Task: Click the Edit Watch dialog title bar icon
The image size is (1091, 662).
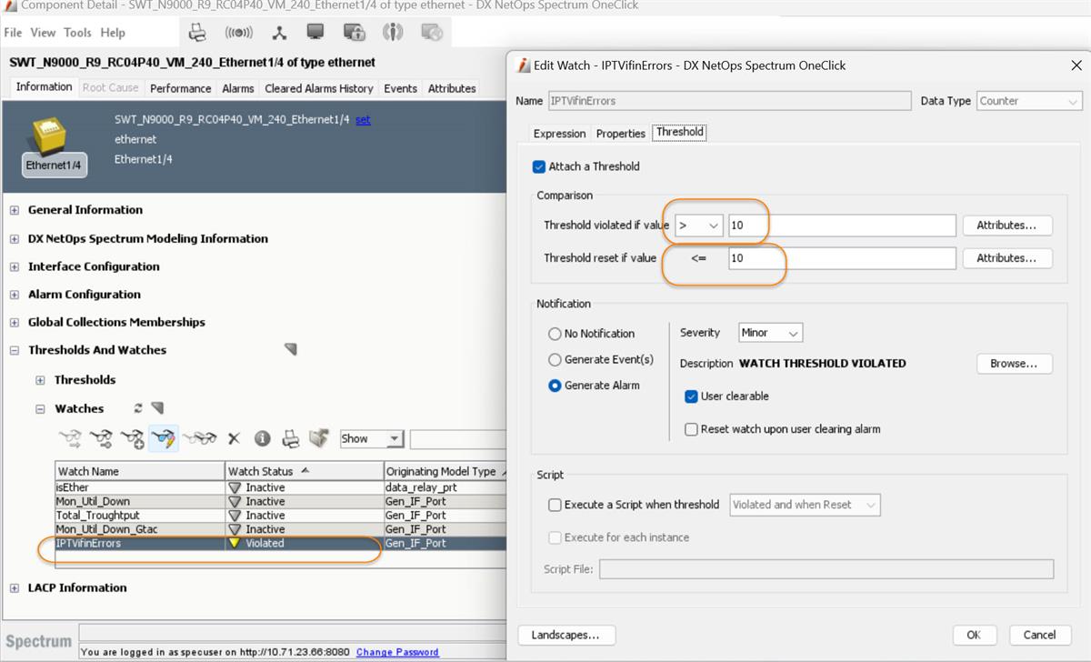Action: pos(524,65)
